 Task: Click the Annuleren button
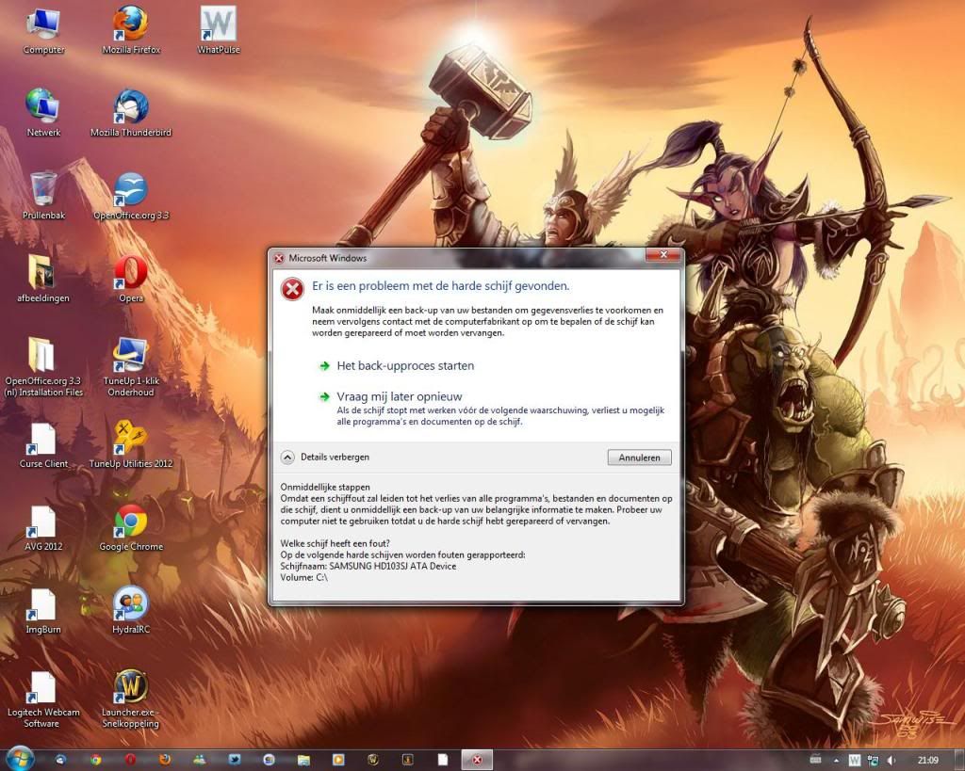pos(639,458)
